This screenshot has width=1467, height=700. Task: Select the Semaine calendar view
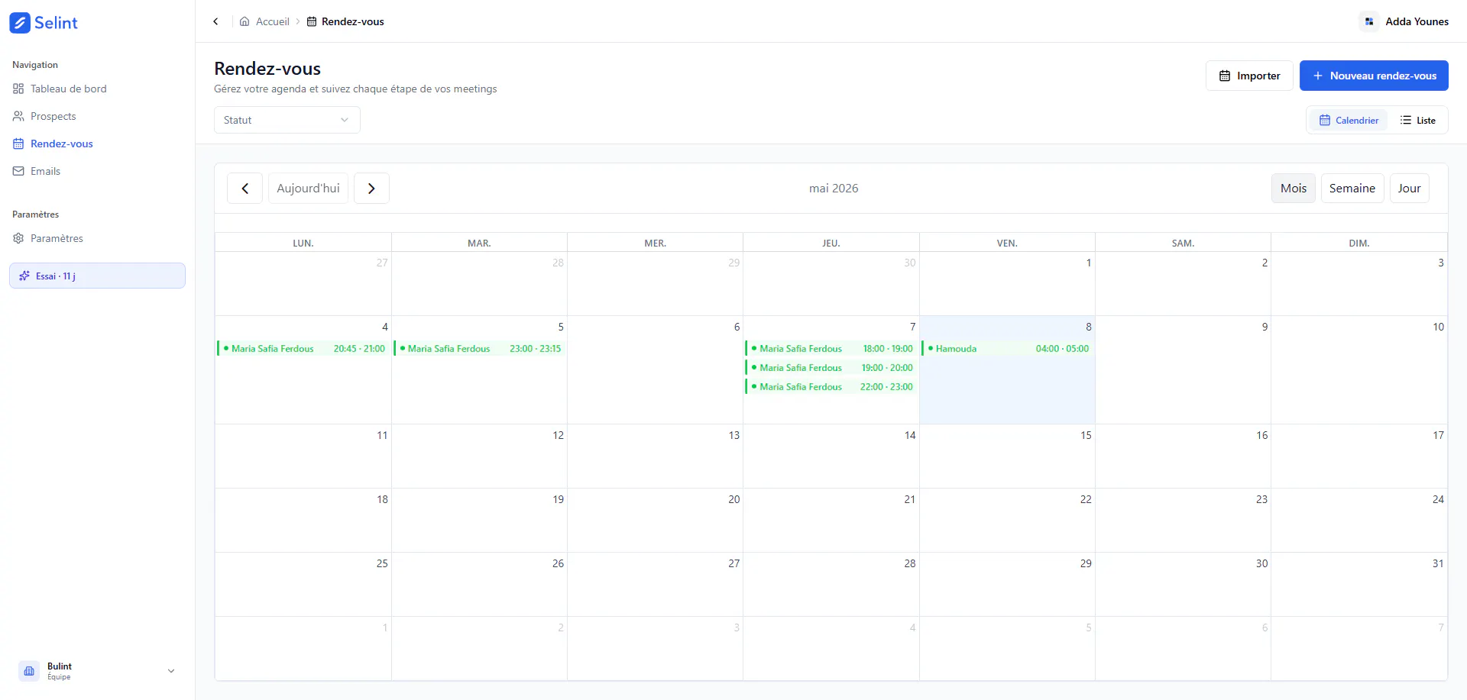pyautogui.click(x=1352, y=189)
